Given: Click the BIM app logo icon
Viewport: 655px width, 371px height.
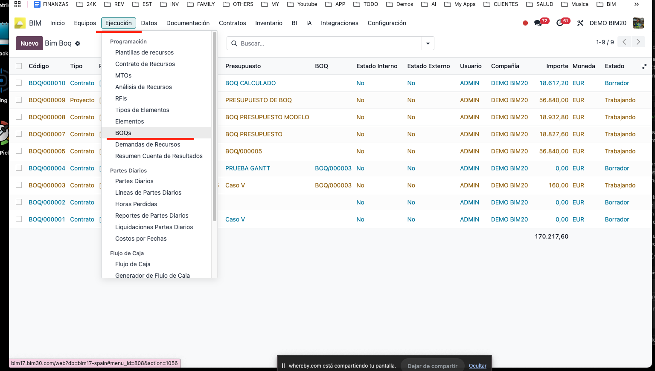Looking at the screenshot, I should (x=20, y=23).
